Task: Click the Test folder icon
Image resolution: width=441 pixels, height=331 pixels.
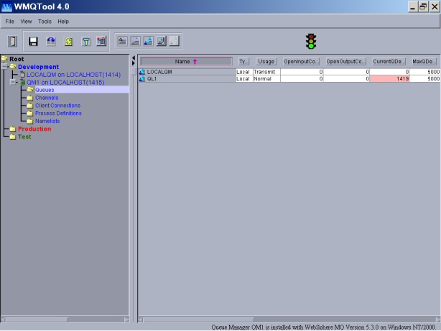Action: click(x=13, y=136)
